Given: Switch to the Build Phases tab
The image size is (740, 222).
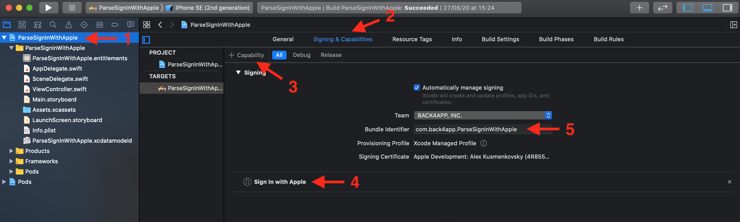Looking at the screenshot, I should coord(556,39).
